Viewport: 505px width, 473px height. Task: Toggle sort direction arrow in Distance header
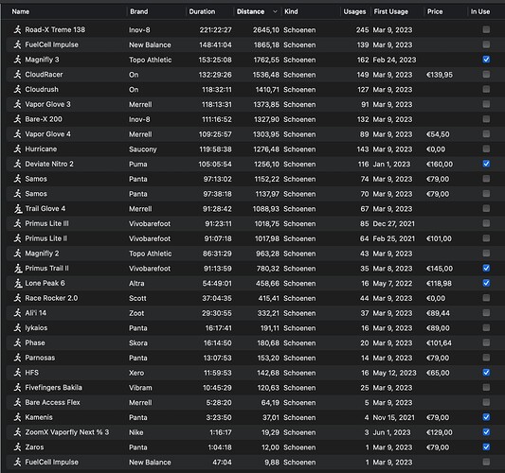(x=275, y=11)
